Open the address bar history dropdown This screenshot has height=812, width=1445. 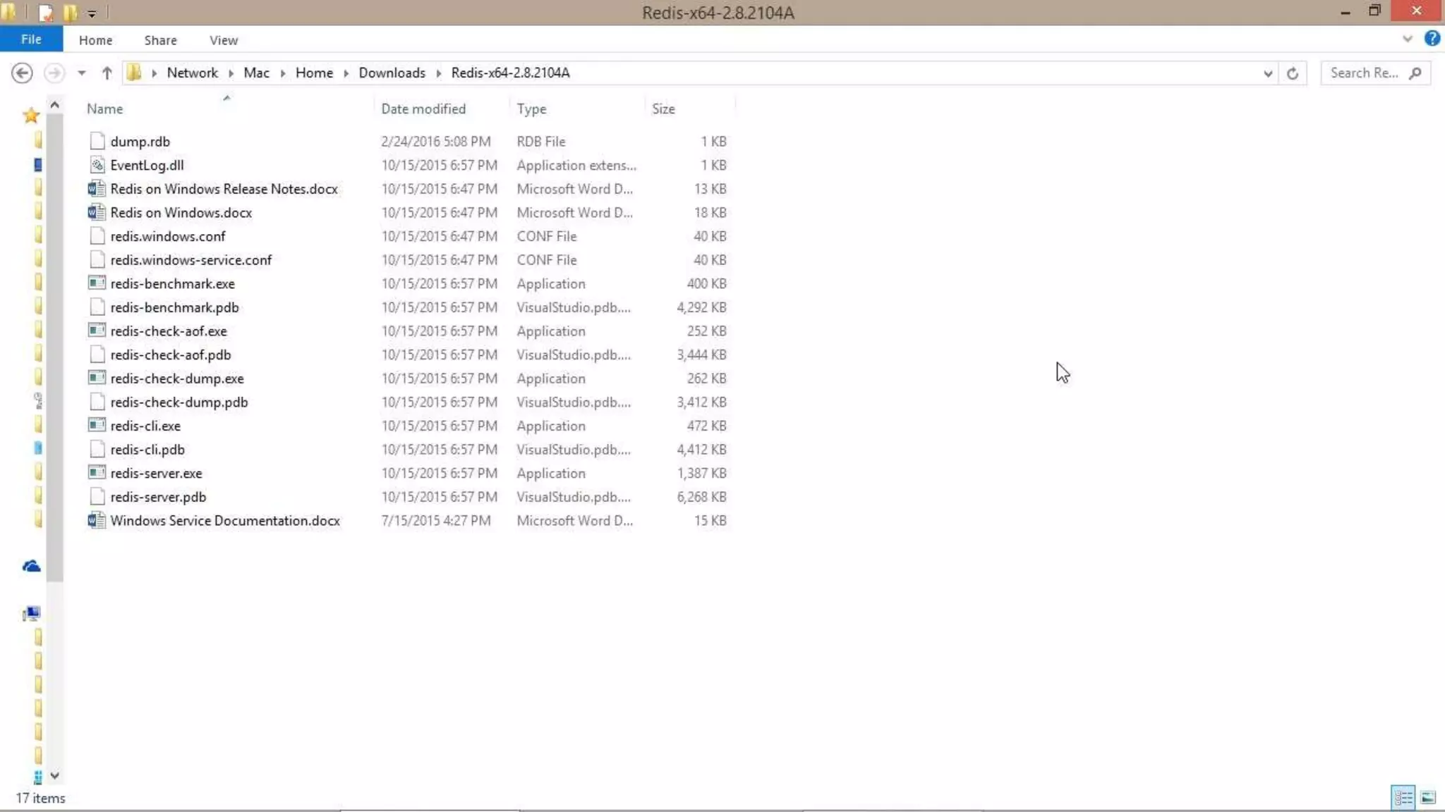(1267, 73)
